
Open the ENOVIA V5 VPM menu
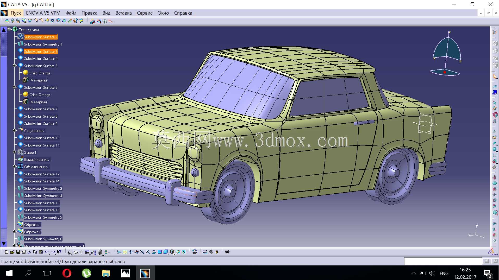(x=43, y=13)
